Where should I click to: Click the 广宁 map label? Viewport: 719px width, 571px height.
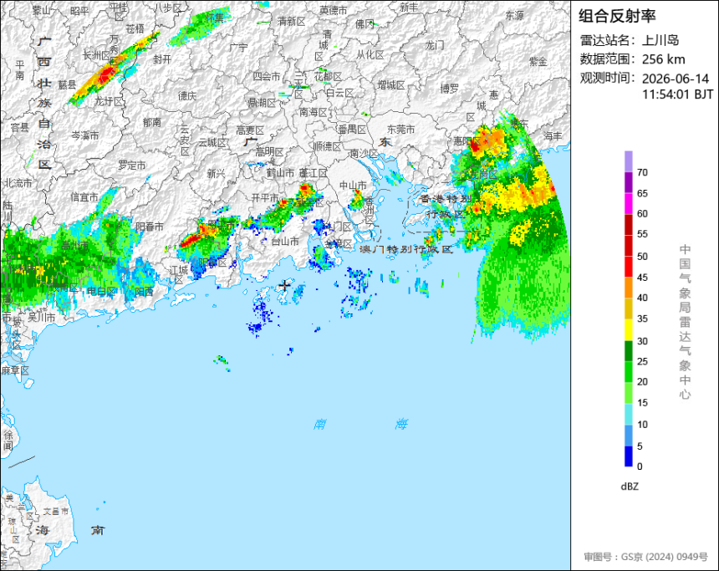[x=238, y=48]
